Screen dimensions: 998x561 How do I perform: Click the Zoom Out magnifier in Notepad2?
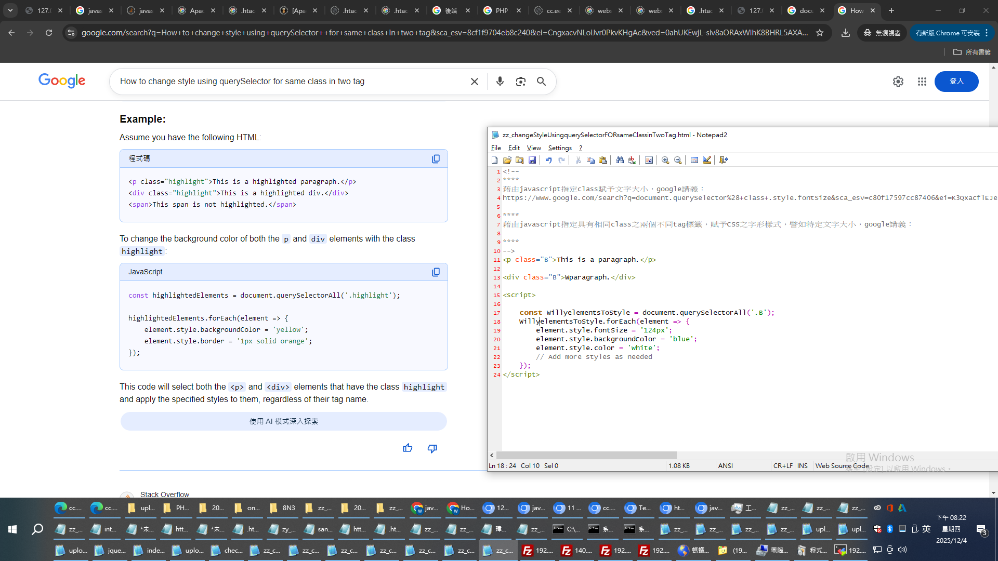click(x=678, y=160)
